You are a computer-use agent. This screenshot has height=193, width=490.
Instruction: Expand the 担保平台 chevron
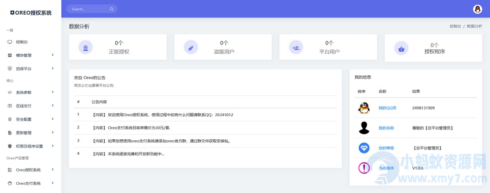pyautogui.click(x=52, y=68)
